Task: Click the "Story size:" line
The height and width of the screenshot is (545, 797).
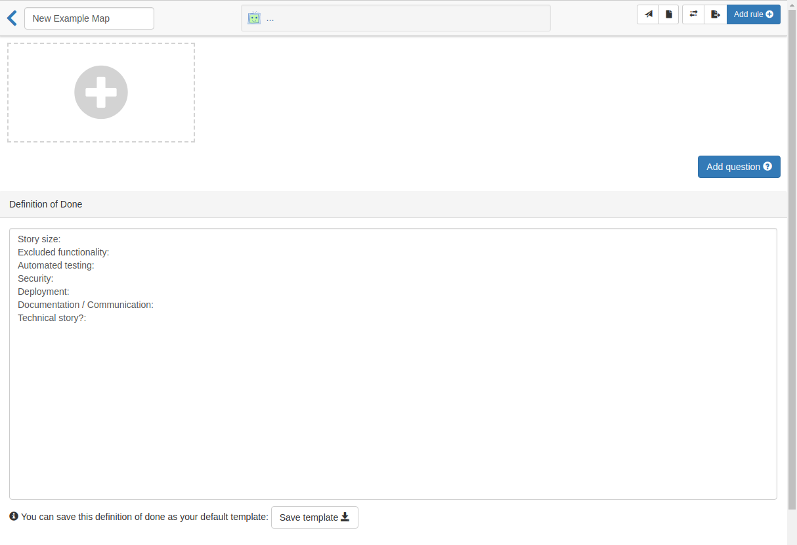Action: pyautogui.click(x=39, y=239)
